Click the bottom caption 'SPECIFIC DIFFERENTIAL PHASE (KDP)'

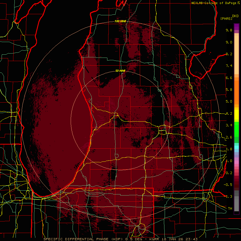coord(83,239)
